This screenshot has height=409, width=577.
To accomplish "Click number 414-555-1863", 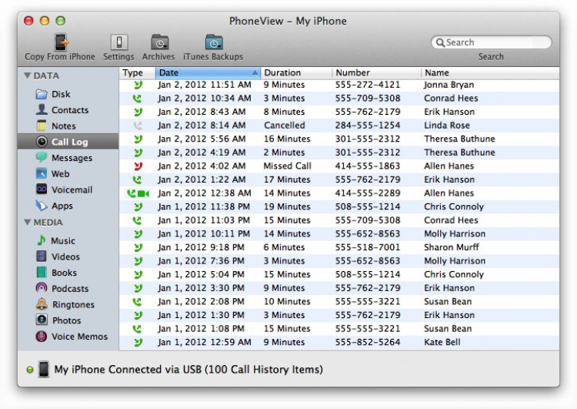I will click(367, 166).
